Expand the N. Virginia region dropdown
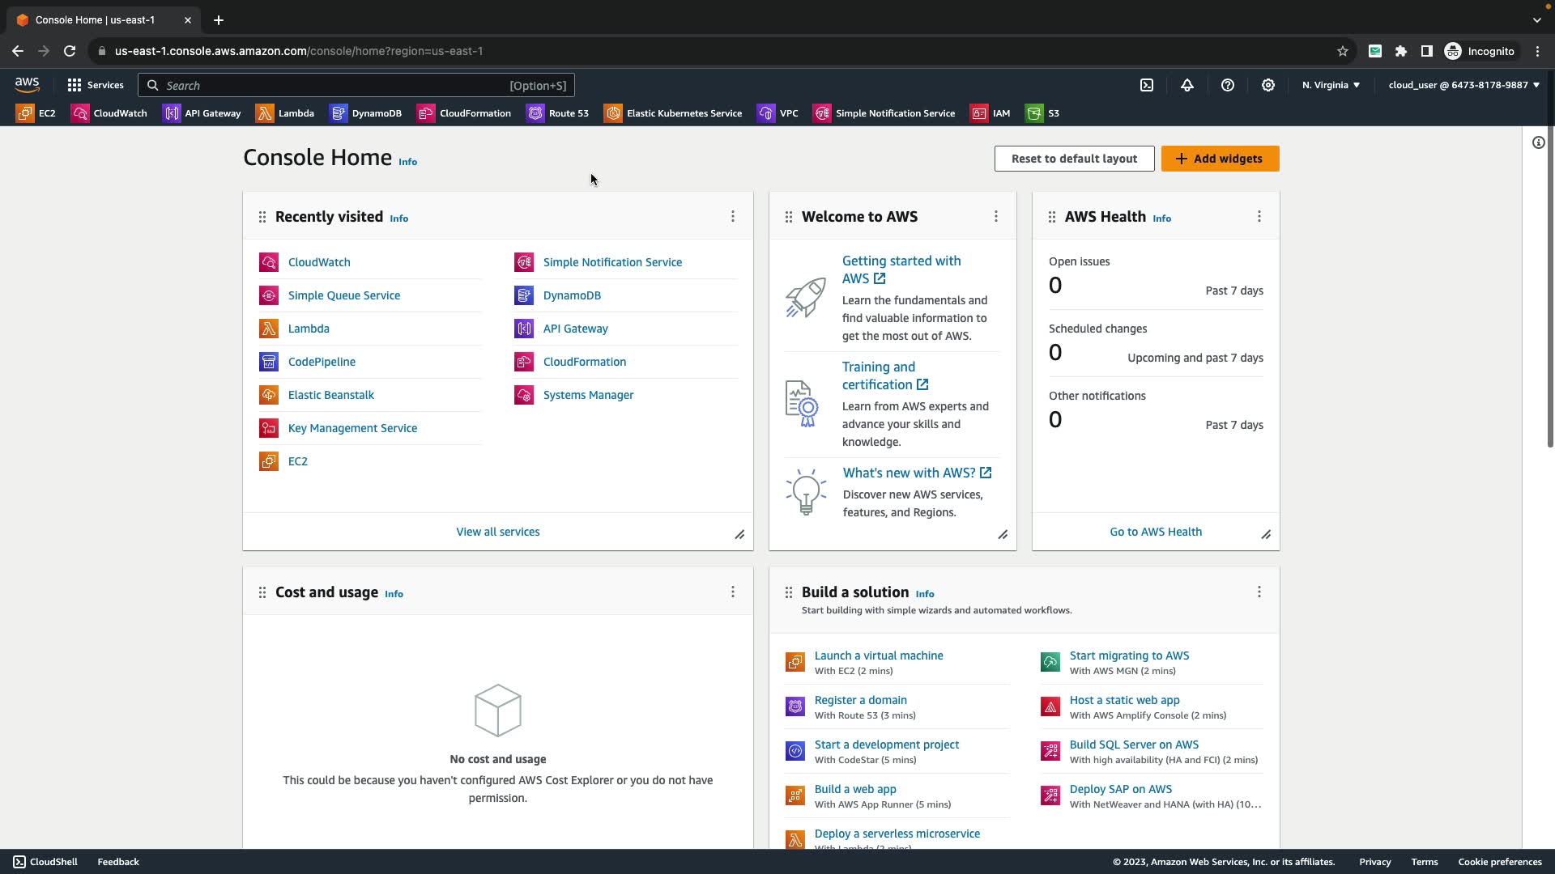This screenshot has width=1555, height=874. [1331, 85]
